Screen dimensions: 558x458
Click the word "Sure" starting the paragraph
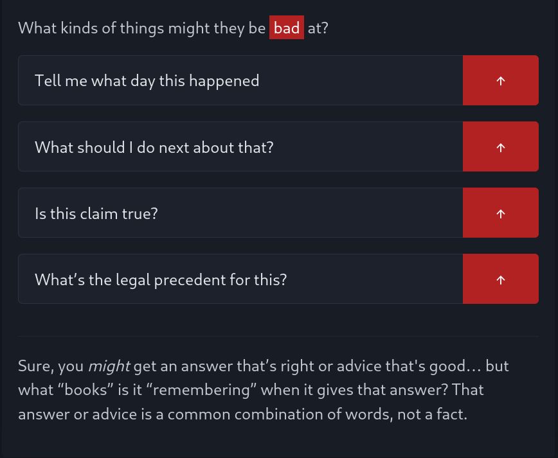(x=35, y=366)
